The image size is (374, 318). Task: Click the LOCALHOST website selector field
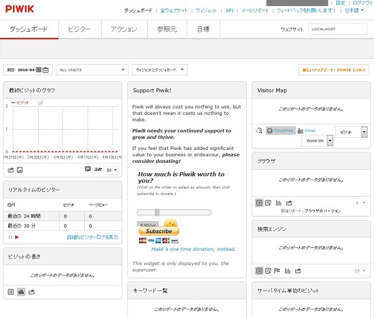[x=338, y=29]
